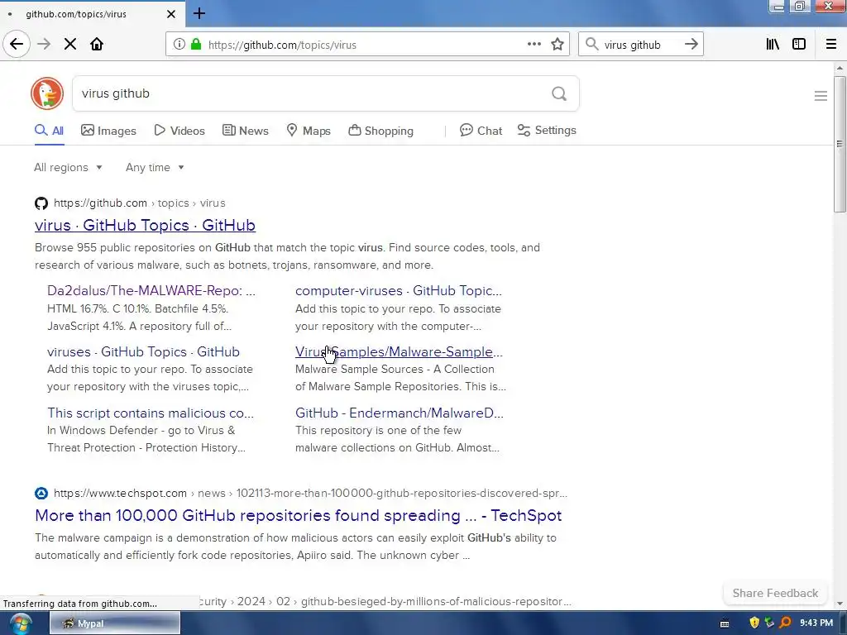Close the github.com/topics/virus tab

point(171,14)
